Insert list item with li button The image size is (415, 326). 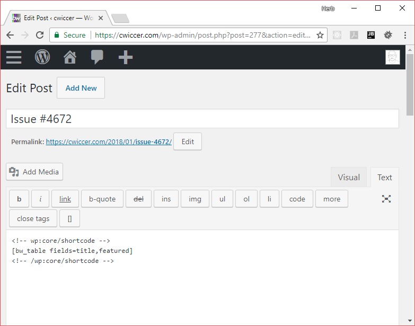pyautogui.click(x=269, y=199)
